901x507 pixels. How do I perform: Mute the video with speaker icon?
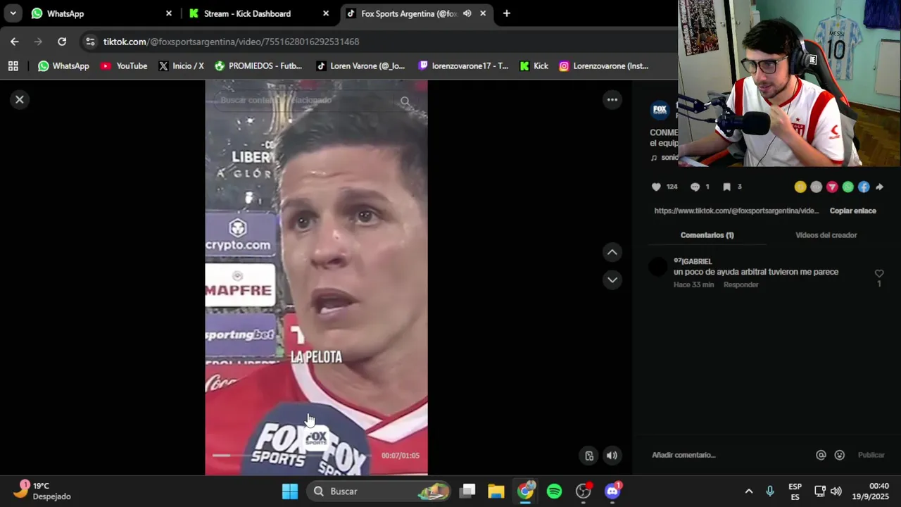coord(612,456)
